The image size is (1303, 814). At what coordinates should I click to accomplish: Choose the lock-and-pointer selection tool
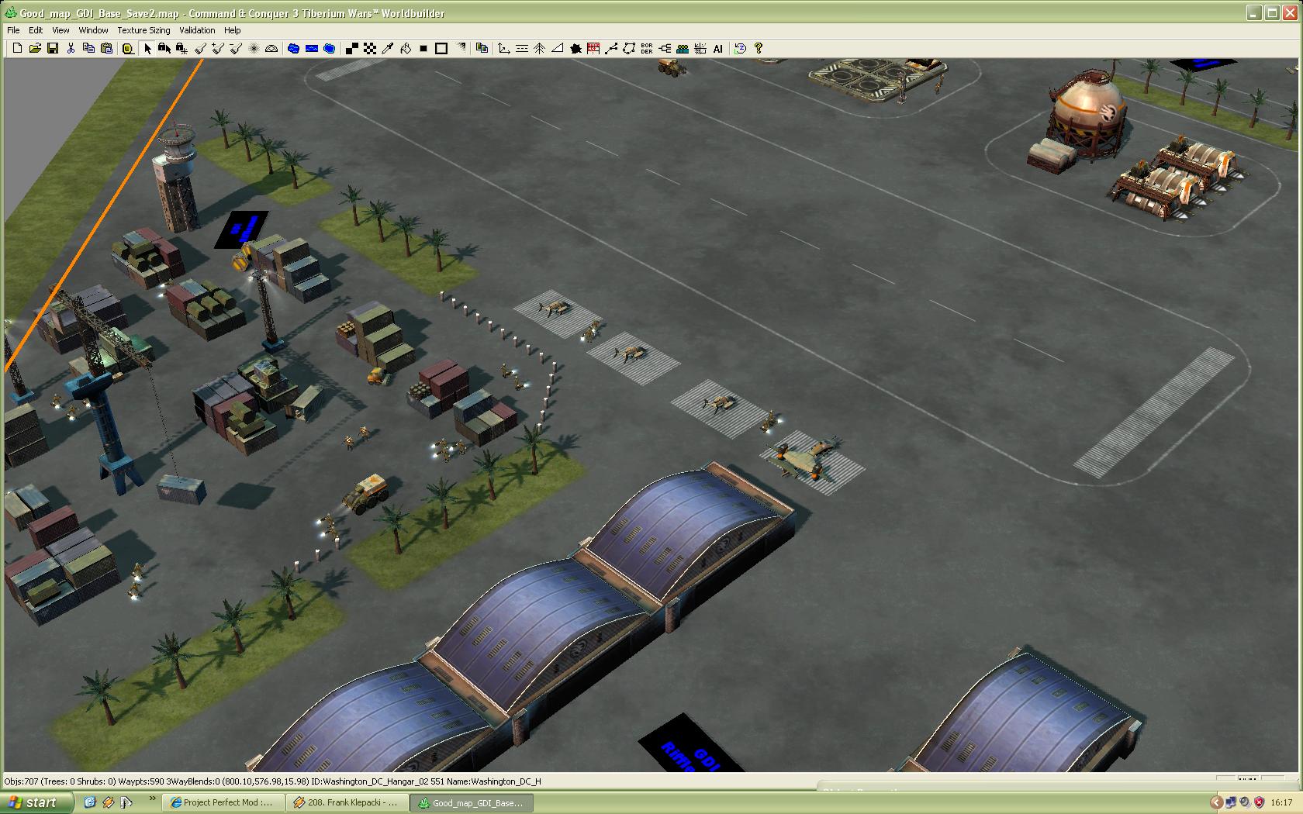pos(164,48)
